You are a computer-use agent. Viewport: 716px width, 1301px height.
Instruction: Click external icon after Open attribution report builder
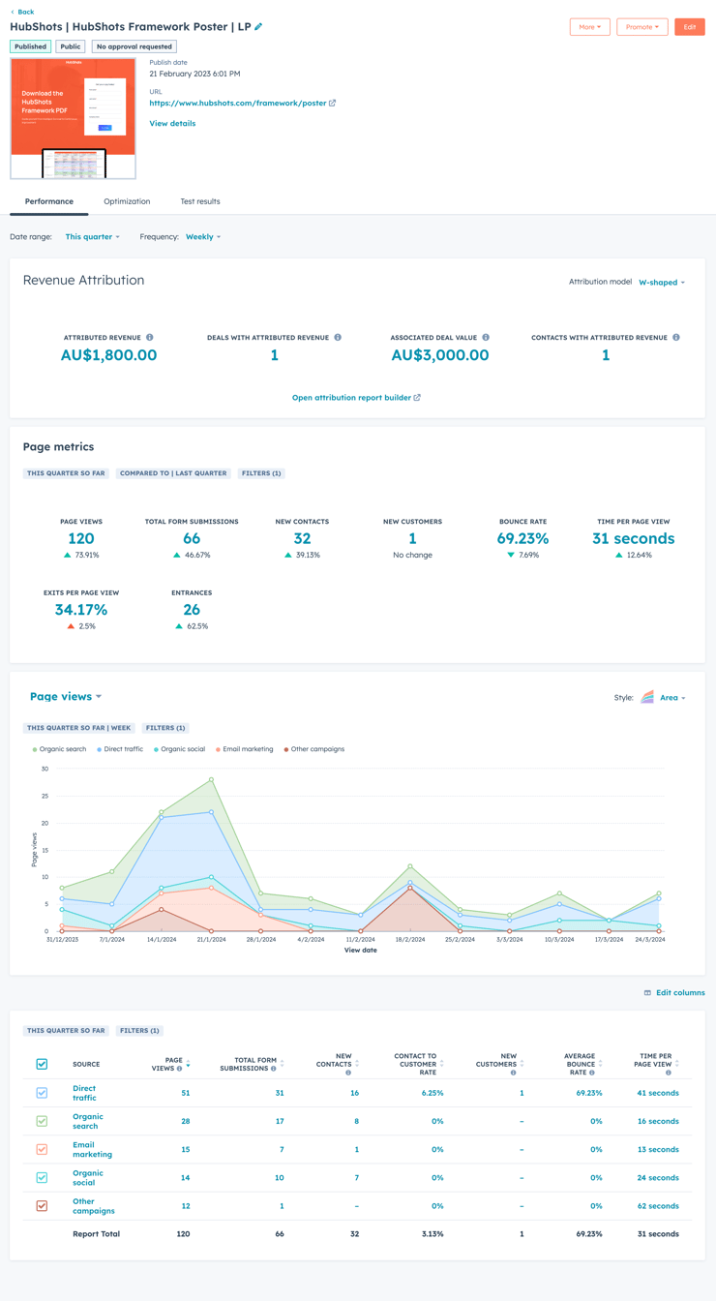coord(417,398)
